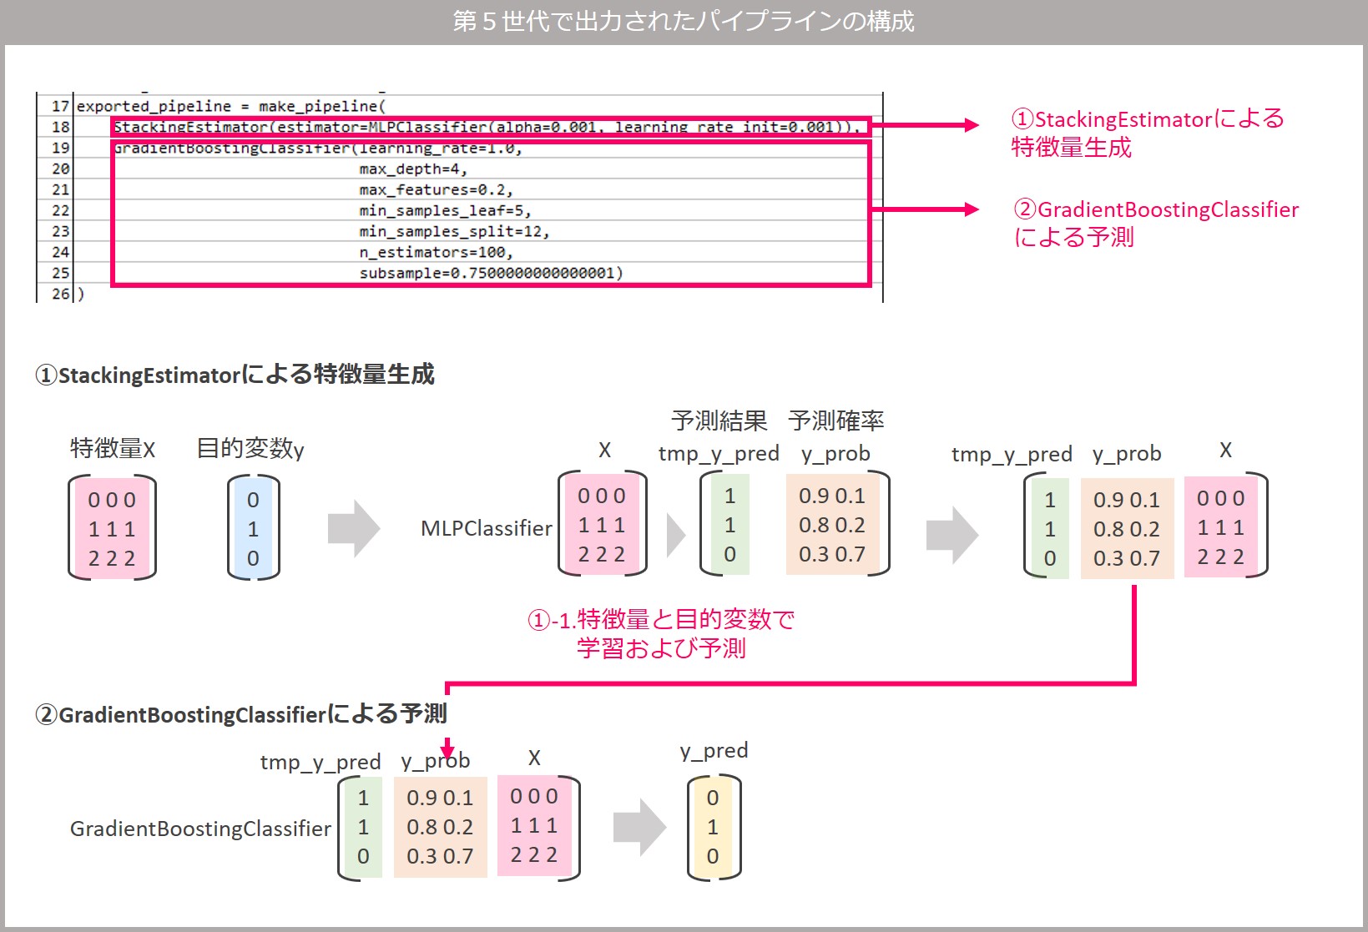Screen dimensions: 1368x932
Task: Click the pink 特徴量X matrix
Action: click(x=112, y=528)
